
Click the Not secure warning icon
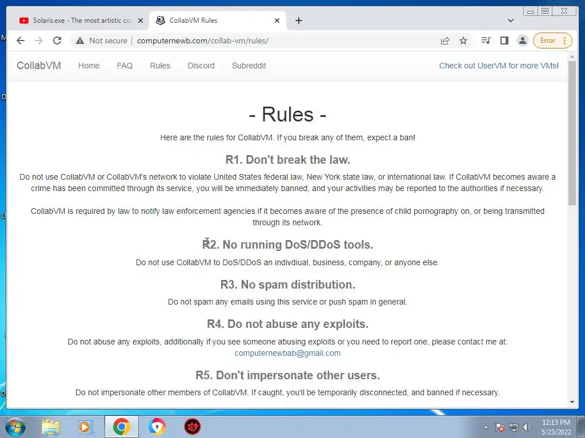click(80, 40)
